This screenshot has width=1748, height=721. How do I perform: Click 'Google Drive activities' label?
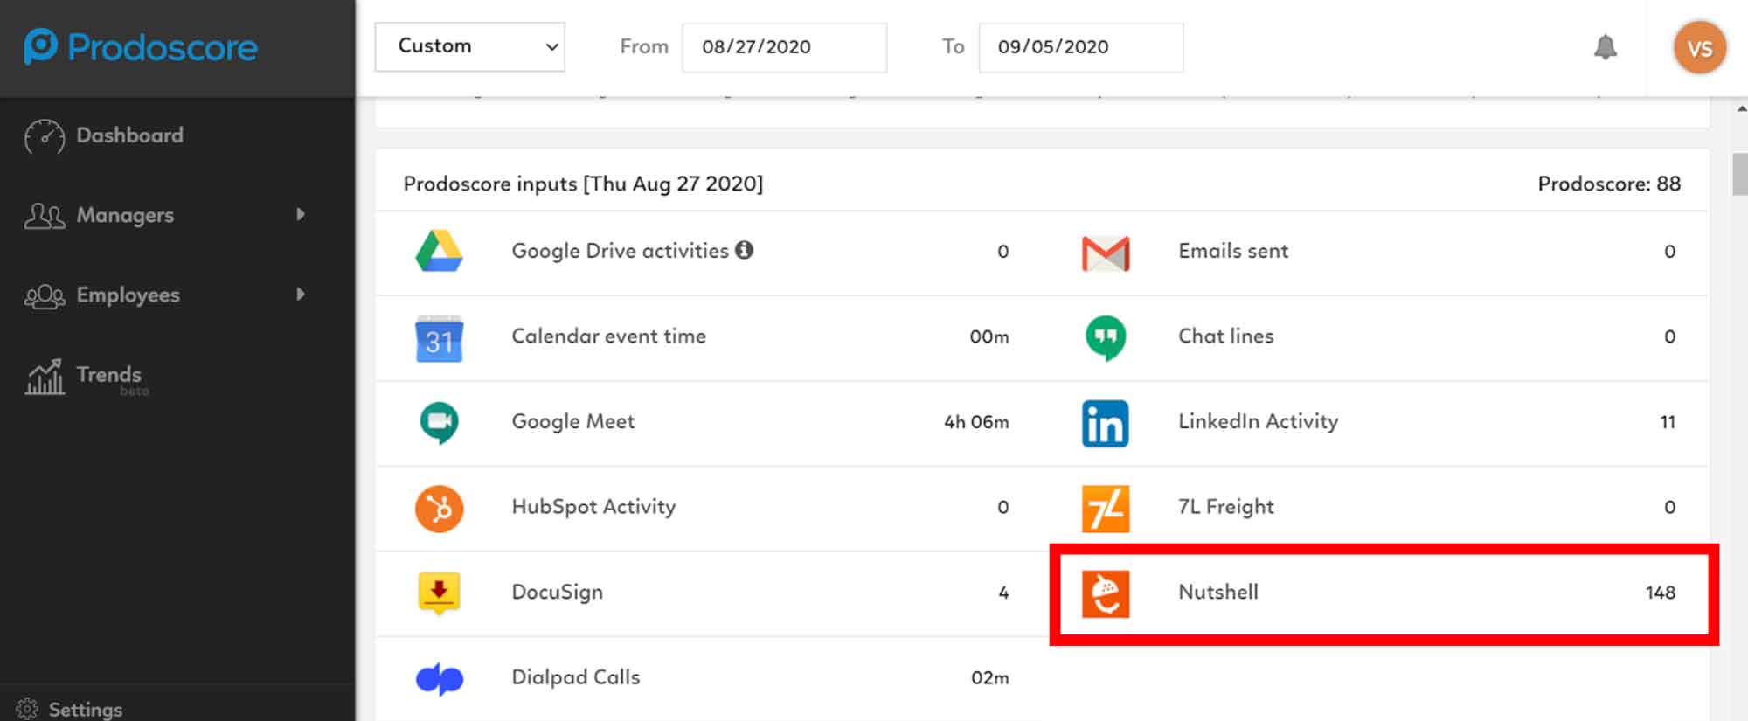[x=620, y=251]
